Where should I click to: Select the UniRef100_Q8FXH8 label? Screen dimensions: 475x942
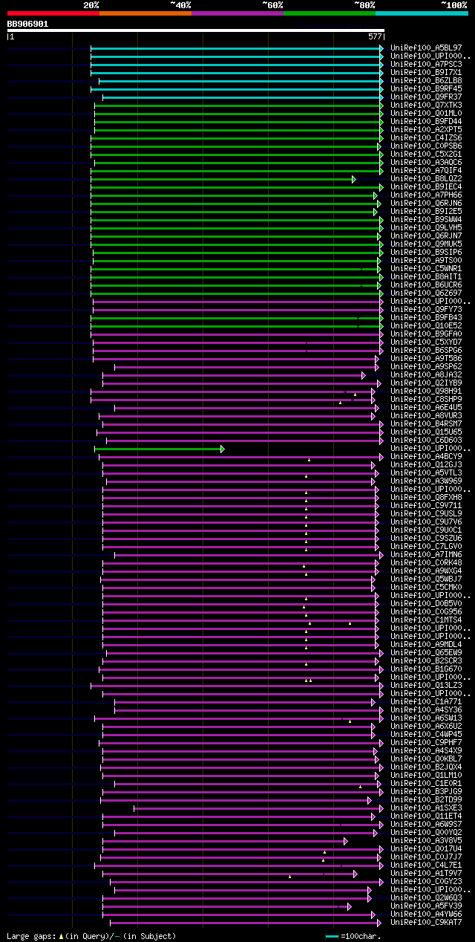coord(426,498)
